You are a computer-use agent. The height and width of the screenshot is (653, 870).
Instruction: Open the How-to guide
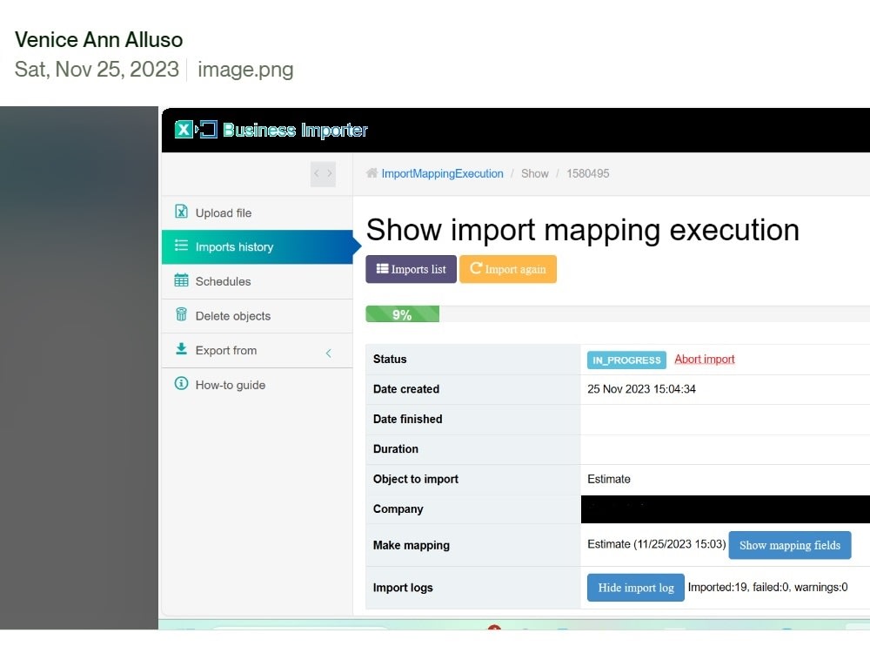tap(258, 385)
